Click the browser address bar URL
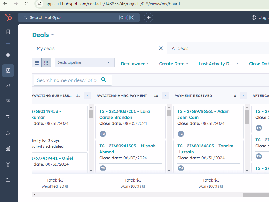 click(x=112, y=4)
